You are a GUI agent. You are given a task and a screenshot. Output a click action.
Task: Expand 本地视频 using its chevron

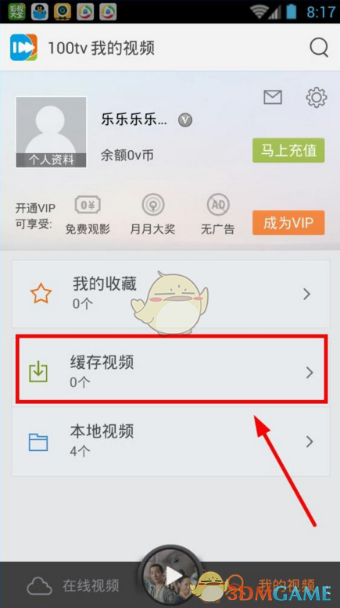coord(310,442)
